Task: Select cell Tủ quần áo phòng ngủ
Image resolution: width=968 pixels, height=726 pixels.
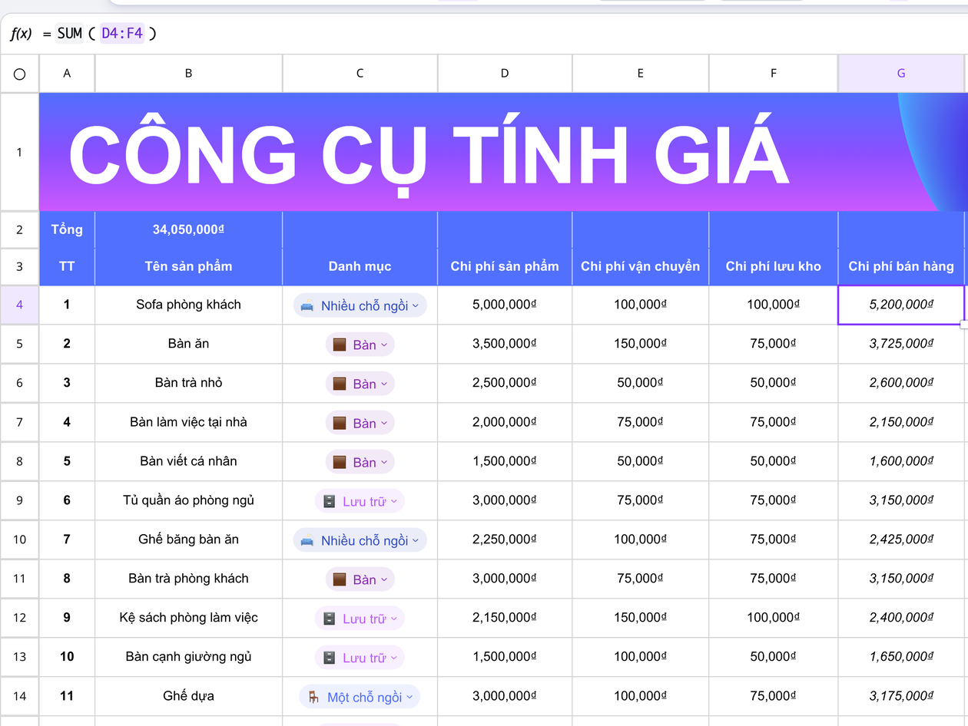Action: pos(189,500)
